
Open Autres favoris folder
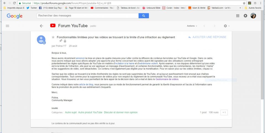(253, 8)
